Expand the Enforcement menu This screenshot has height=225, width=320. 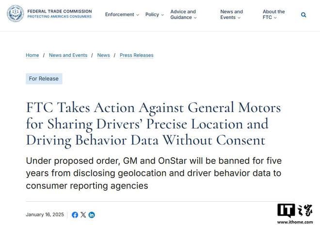(x=122, y=15)
